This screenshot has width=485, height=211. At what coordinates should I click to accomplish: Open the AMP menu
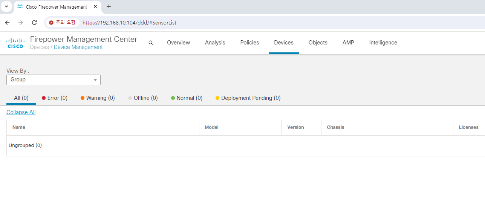pyautogui.click(x=348, y=43)
